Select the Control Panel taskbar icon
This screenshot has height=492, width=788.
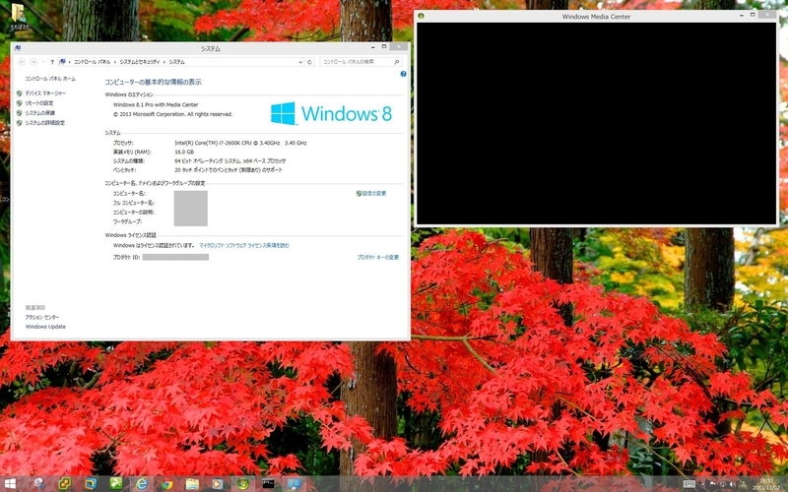point(294,483)
